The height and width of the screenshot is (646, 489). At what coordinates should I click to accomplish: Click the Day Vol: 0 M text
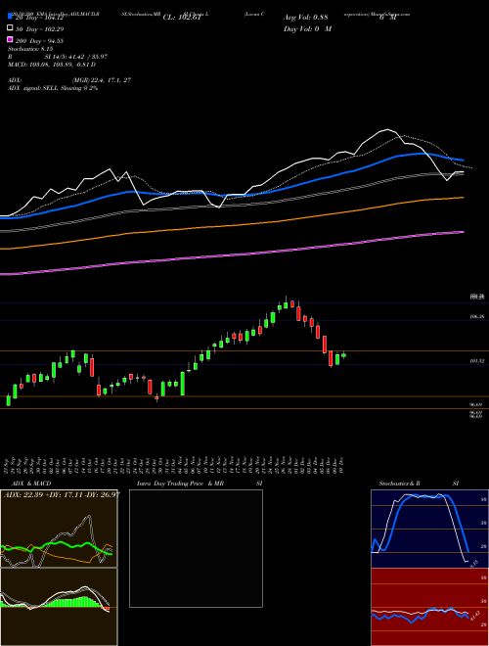pyautogui.click(x=307, y=28)
